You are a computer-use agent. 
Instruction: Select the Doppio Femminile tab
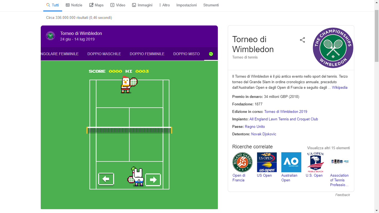147,54
